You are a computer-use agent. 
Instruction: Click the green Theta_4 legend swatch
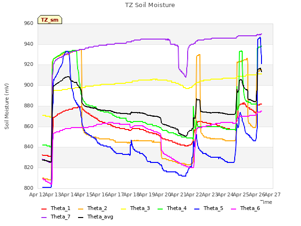pyautogui.click(x=160, y=209)
